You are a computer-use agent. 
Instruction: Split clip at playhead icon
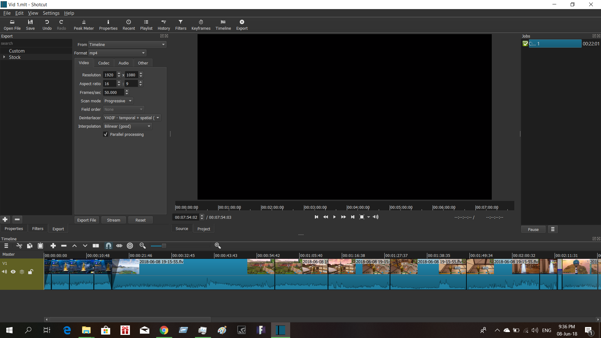[x=96, y=246]
